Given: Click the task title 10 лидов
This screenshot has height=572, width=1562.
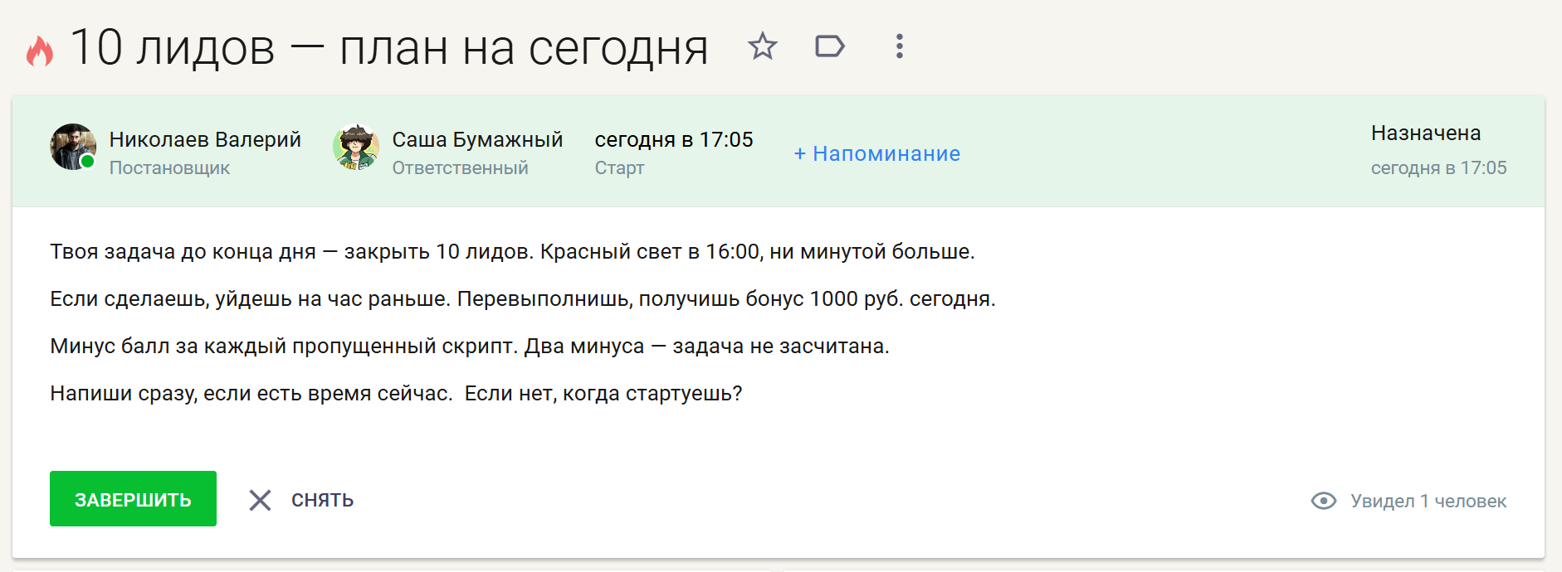Looking at the screenshot, I should pyautogui.click(x=173, y=47).
